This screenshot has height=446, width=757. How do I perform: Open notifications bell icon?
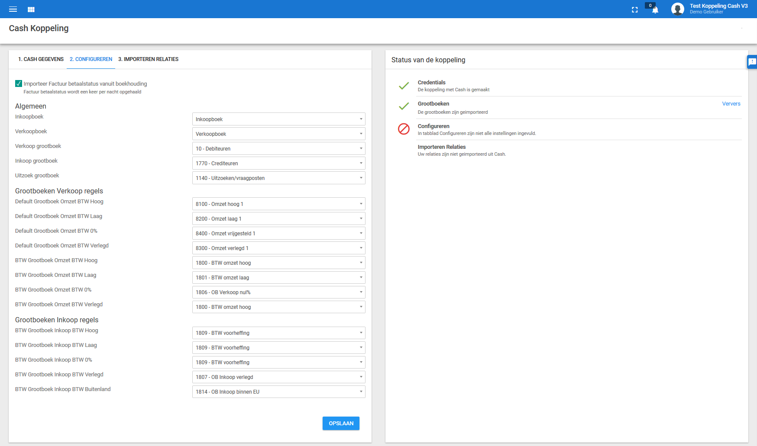tap(655, 10)
